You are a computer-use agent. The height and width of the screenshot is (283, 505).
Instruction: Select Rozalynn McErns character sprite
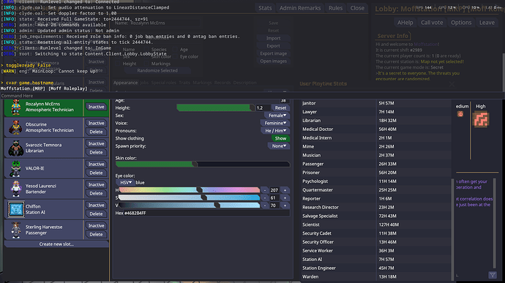pos(15,107)
